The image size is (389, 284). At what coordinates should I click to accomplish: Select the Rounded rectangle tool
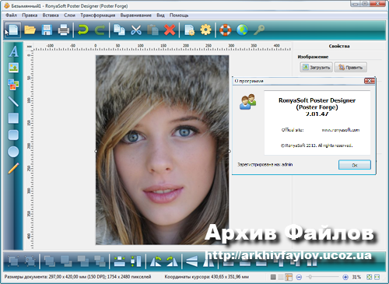tap(13, 135)
